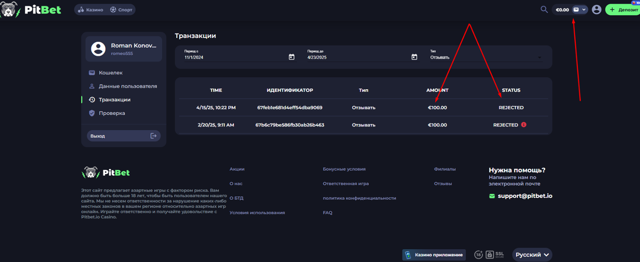Screen dimensions: 640x262
Task: Open Кошелек in the sidebar
Action: tap(111, 73)
